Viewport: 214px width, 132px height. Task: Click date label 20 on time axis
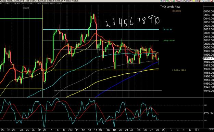pyautogui.click(x=121, y=130)
